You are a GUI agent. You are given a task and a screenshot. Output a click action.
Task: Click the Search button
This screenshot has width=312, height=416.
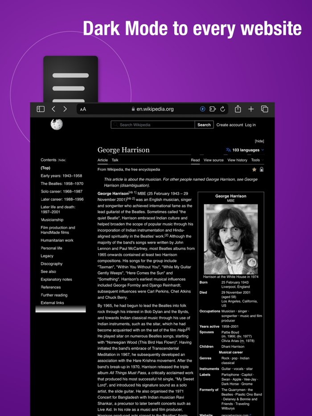tap(204, 125)
